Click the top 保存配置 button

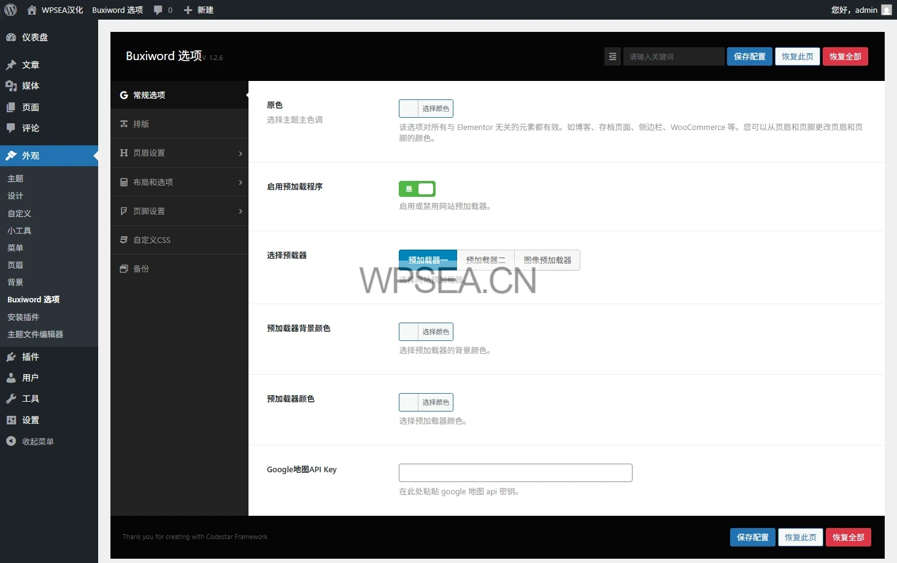tap(749, 56)
